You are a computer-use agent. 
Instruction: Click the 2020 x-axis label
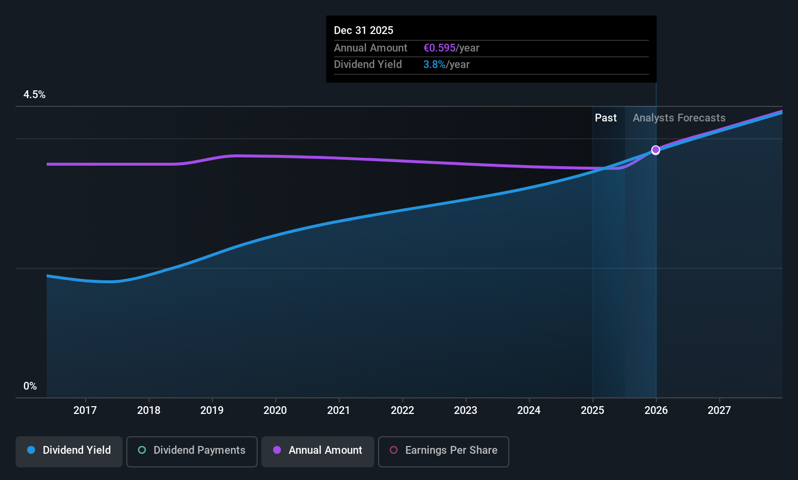click(275, 411)
